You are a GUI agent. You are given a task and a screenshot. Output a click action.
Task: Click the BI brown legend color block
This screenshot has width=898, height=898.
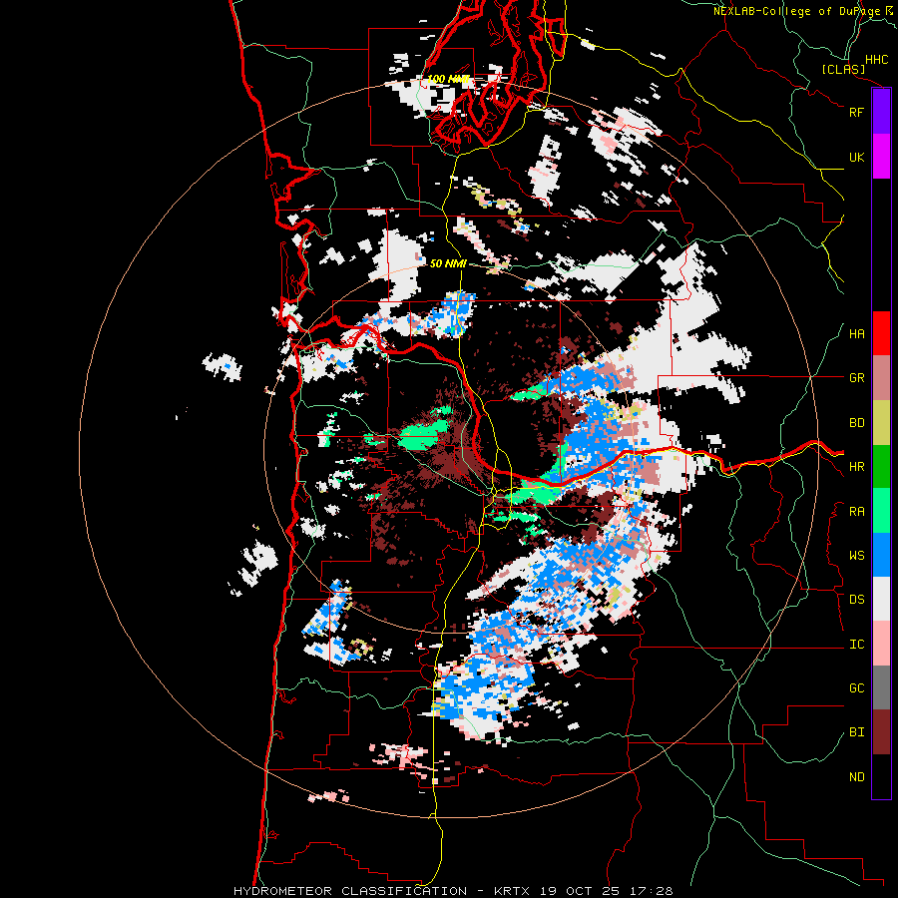click(881, 732)
